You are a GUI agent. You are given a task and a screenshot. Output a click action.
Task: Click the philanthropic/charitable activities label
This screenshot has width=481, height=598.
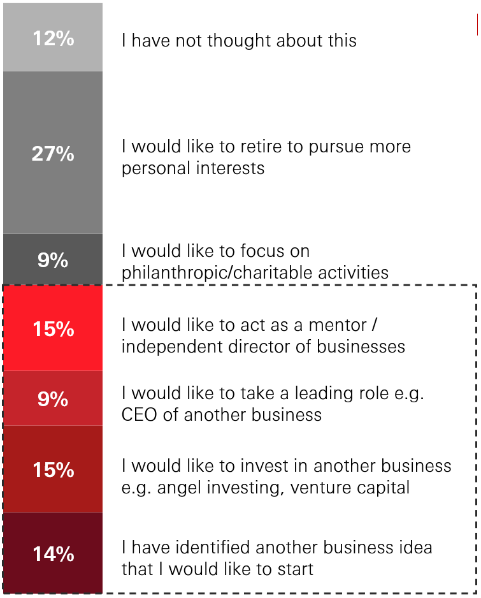255,261
